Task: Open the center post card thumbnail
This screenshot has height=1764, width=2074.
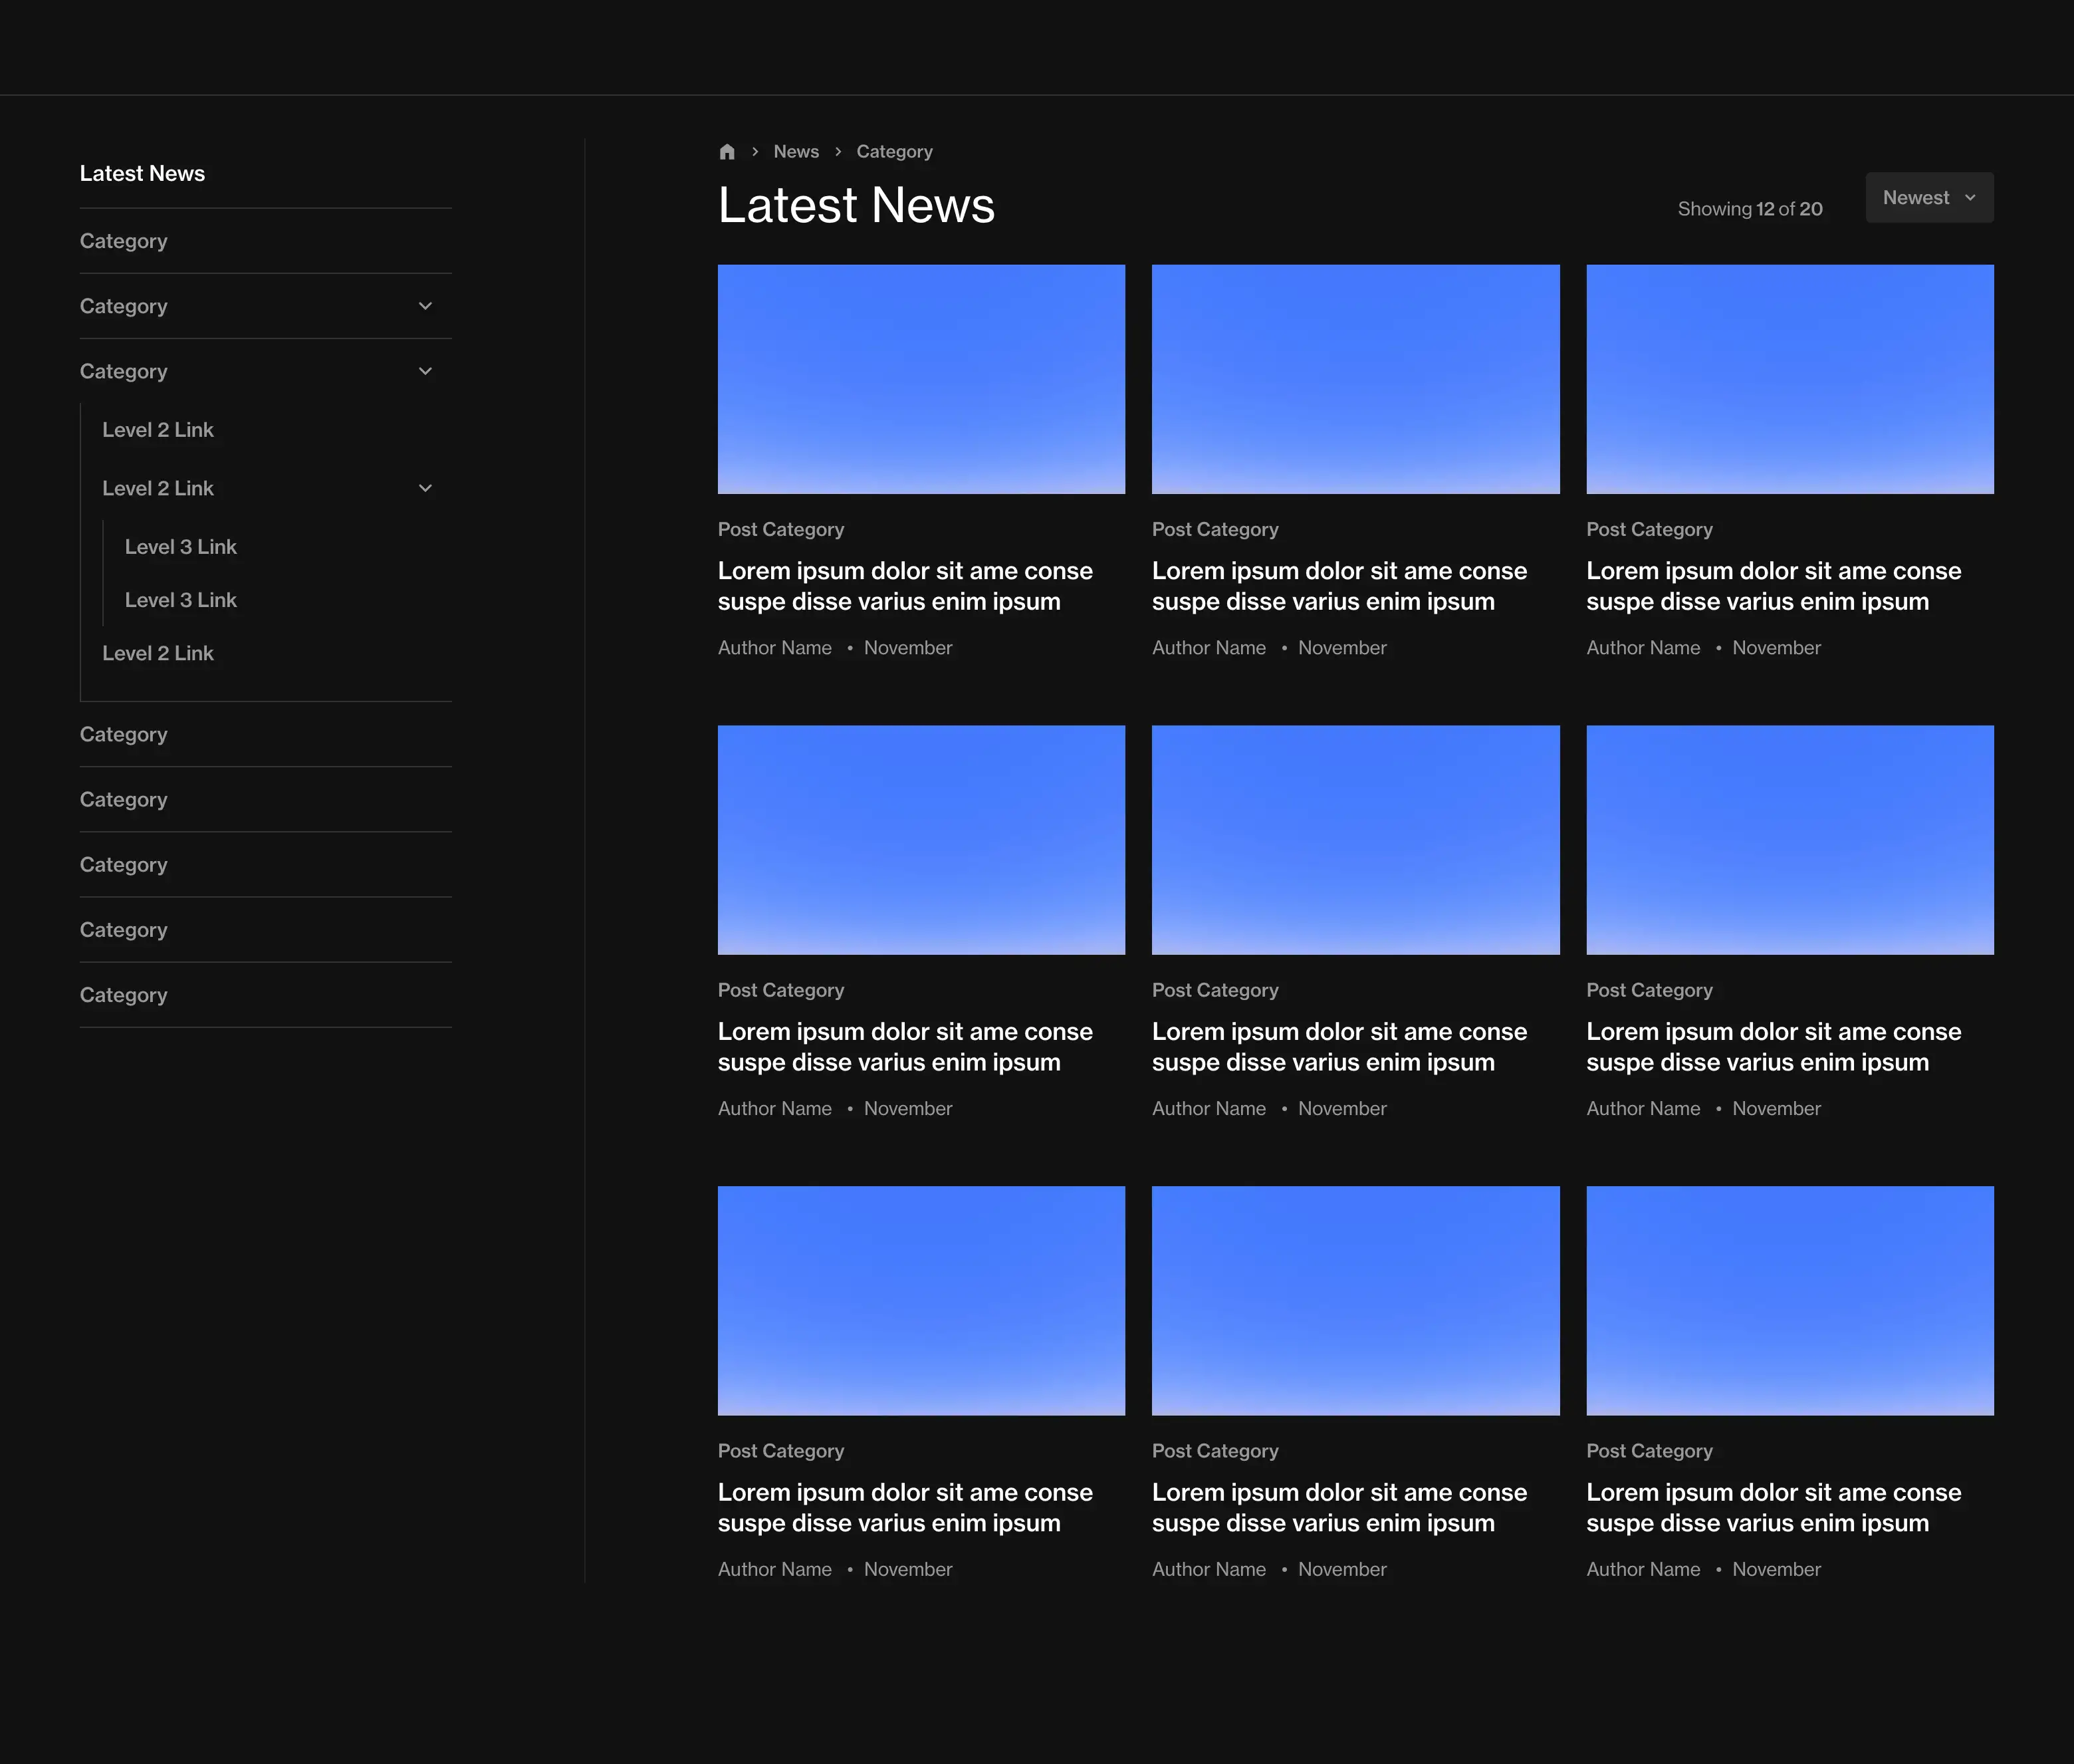Action: [x=1355, y=840]
